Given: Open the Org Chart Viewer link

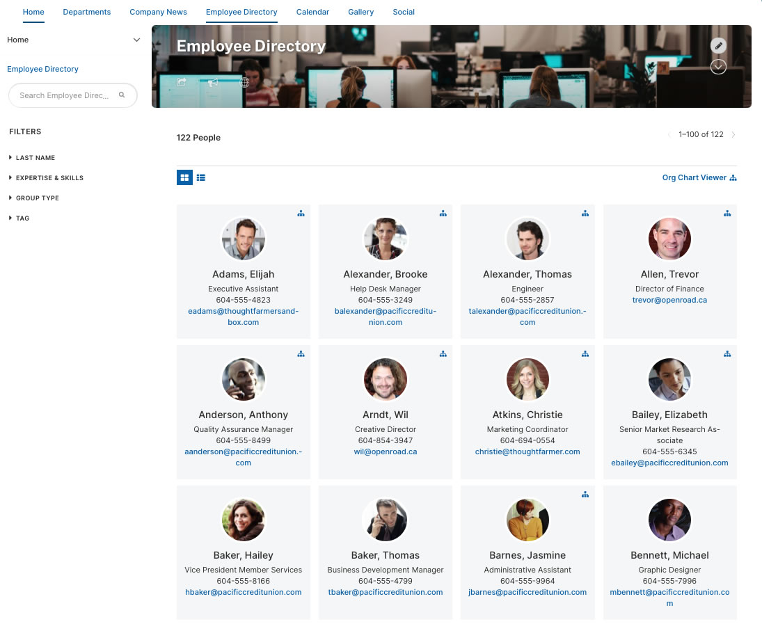Looking at the screenshot, I should [x=699, y=177].
